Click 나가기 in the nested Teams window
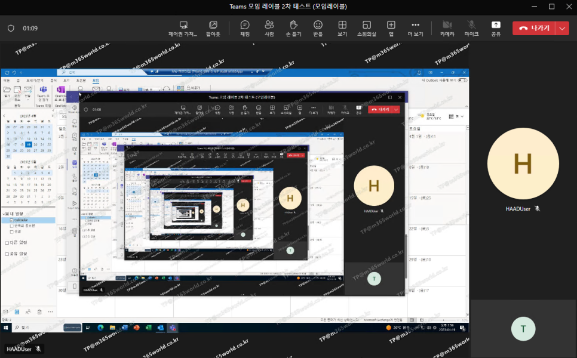 pos(380,109)
